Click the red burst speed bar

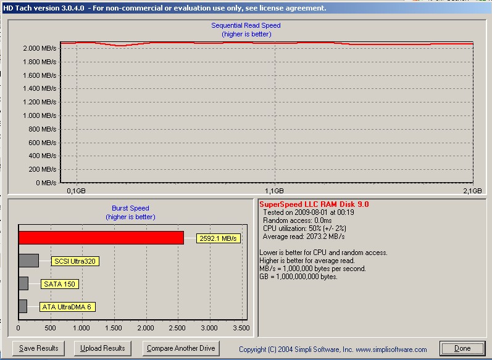pos(101,238)
